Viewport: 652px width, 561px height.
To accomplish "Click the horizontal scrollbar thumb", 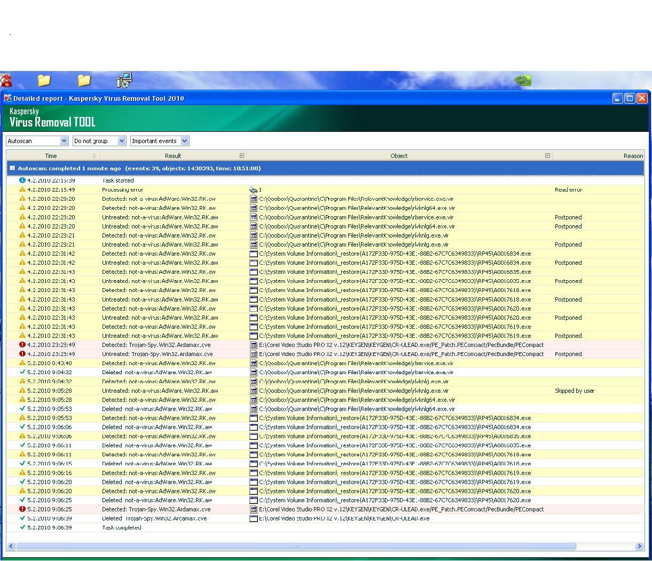I will tap(296, 546).
